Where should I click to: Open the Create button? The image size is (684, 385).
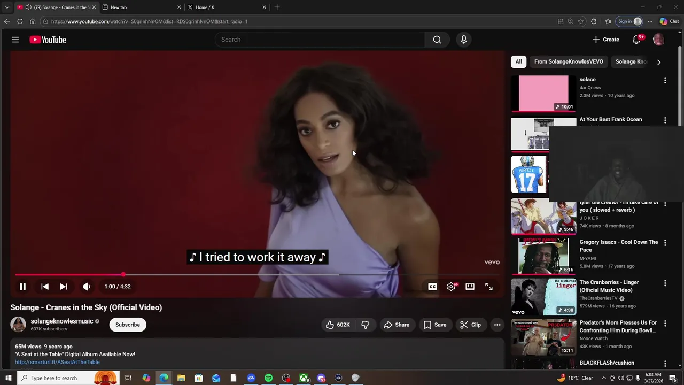605,40
